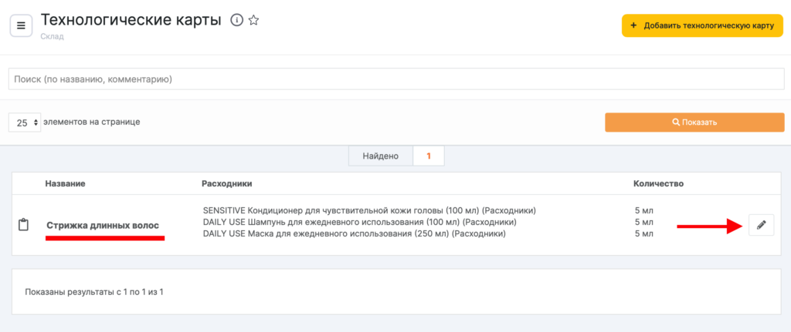
Task: Focus the search by name or comment field
Action: coord(395,79)
